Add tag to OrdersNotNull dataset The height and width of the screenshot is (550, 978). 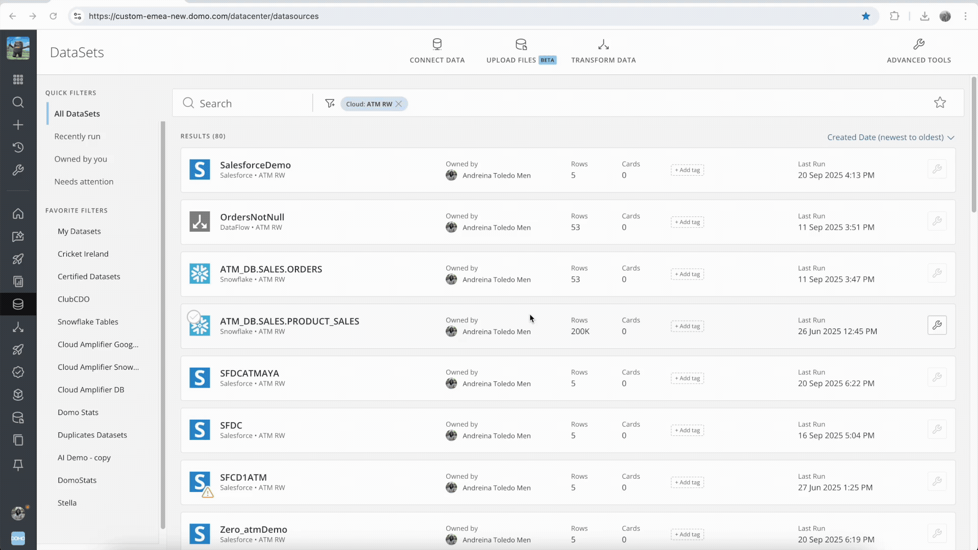pyautogui.click(x=687, y=222)
